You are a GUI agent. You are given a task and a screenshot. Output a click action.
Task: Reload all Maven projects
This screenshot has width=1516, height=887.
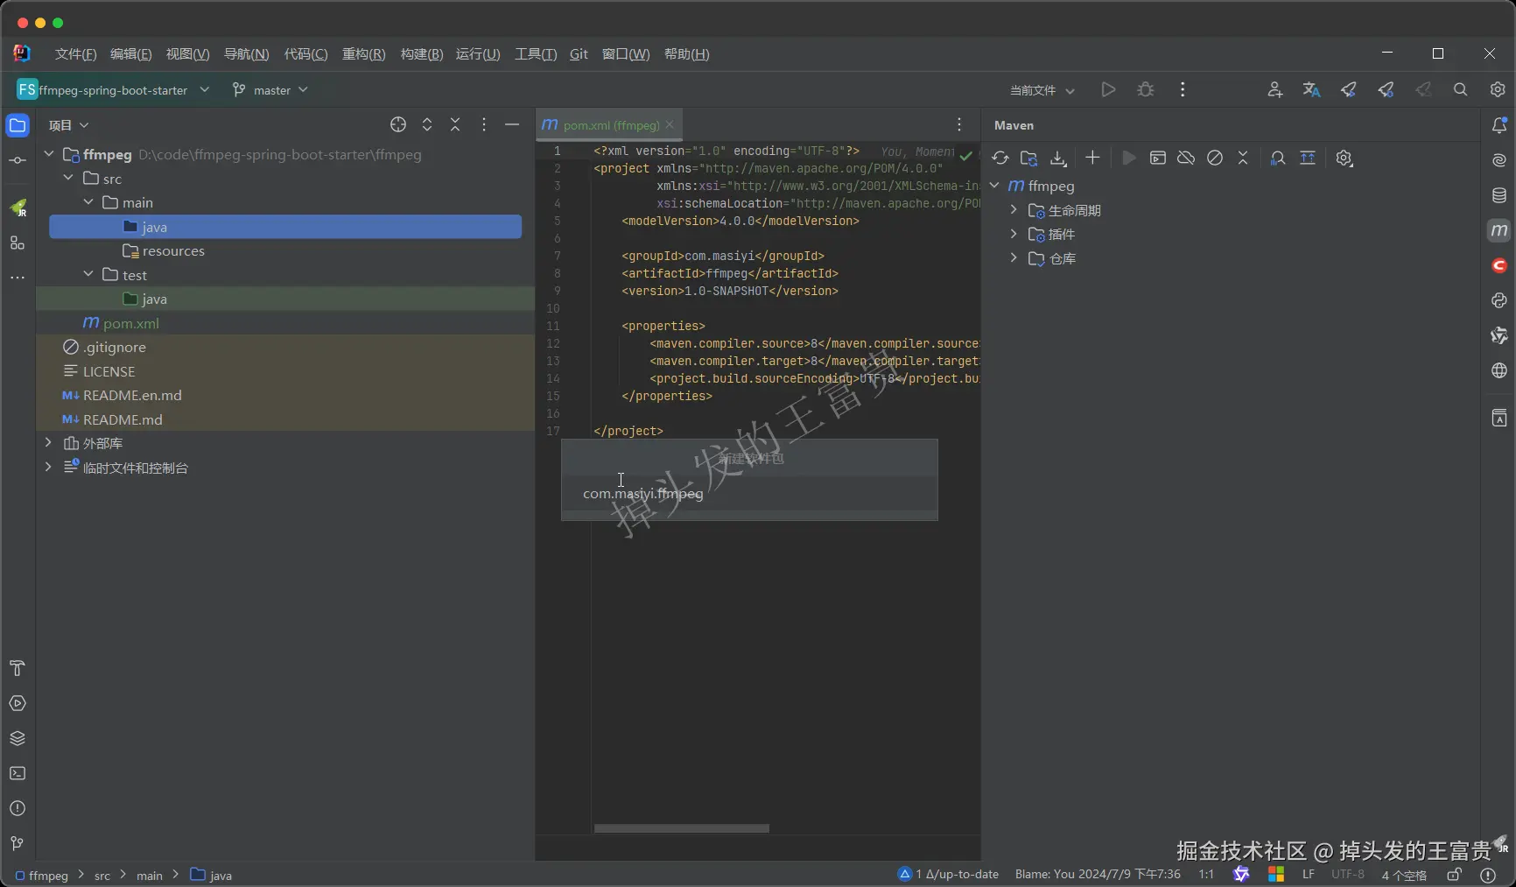point(1000,158)
